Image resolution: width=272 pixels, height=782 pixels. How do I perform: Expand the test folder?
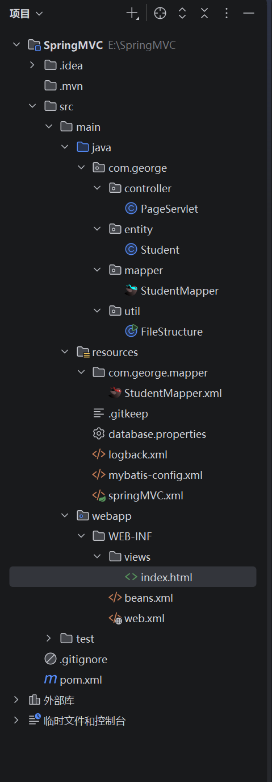click(x=48, y=639)
